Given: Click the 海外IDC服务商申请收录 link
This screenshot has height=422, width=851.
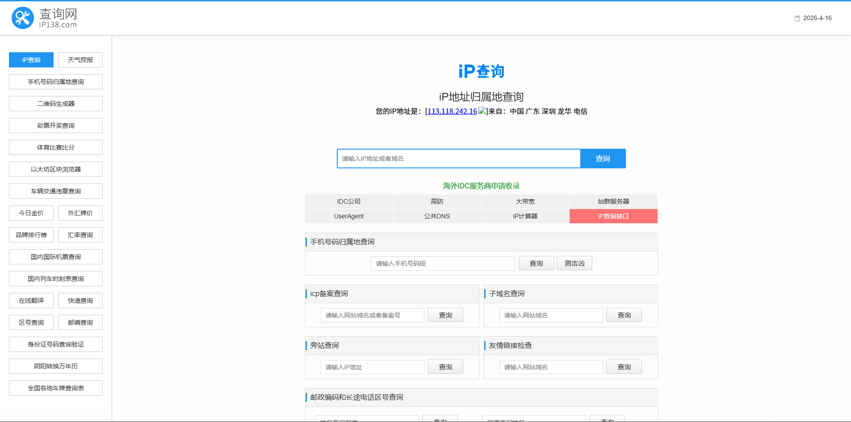Looking at the screenshot, I should pyautogui.click(x=481, y=186).
